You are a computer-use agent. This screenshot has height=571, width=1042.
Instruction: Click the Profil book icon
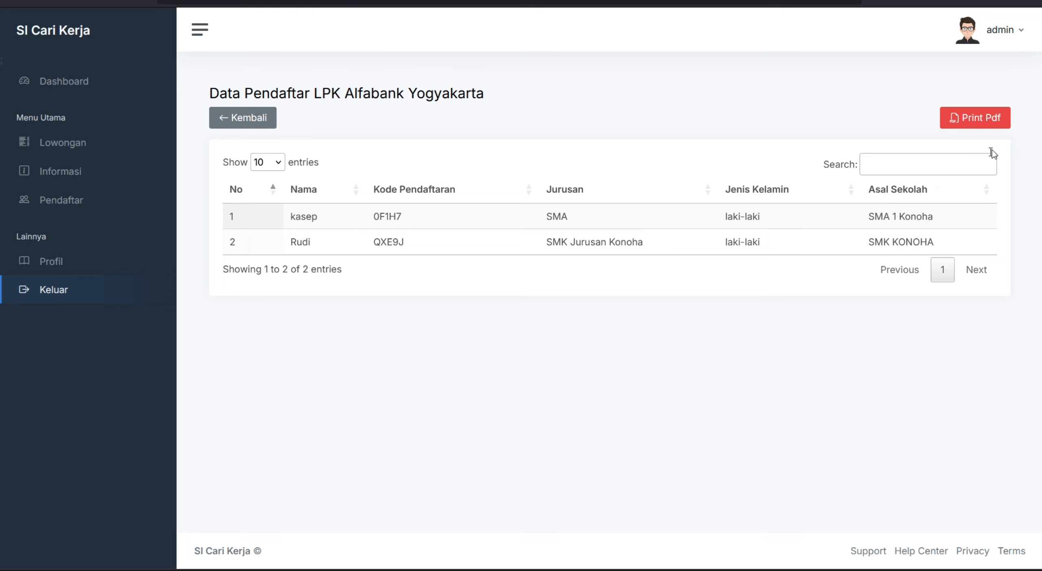coord(24,261)
